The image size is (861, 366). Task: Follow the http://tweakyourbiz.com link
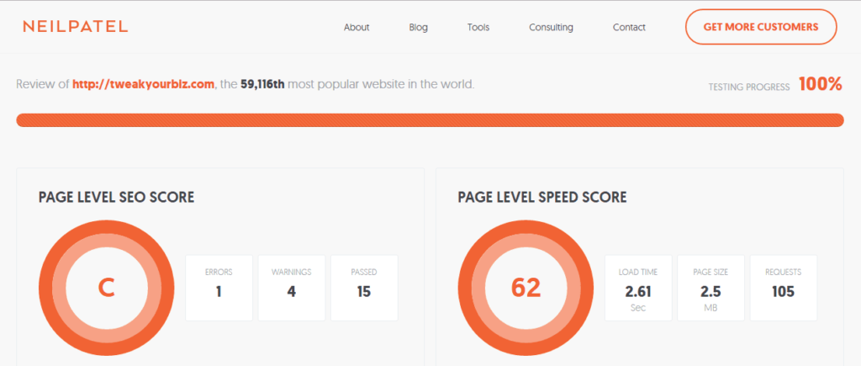pyautogui.click(x=143, y=85)
